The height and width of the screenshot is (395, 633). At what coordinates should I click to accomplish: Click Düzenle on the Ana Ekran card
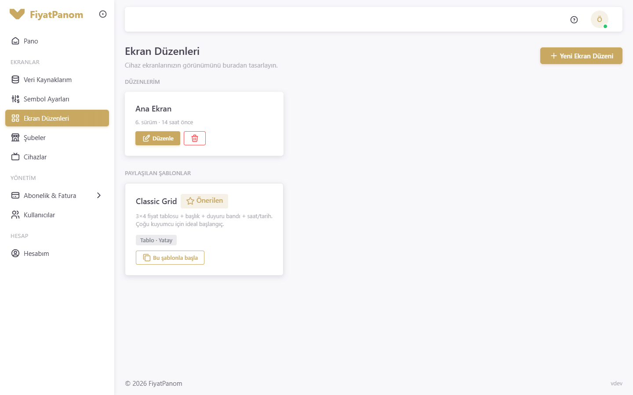pyautogui.click(x=158, y=138)
